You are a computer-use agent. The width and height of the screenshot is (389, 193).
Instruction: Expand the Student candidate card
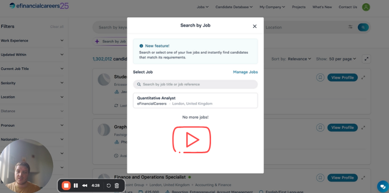click(x=363, y=78)
